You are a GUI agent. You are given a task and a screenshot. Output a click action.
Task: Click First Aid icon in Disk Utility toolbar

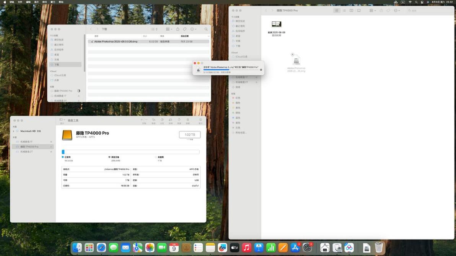153,120
